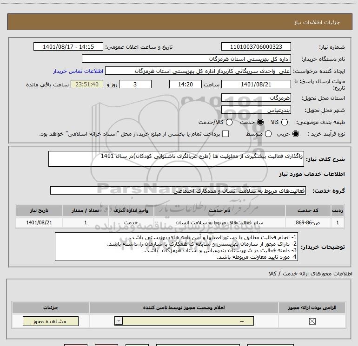Click کد خدمت column header
Screen dimensions: 358x346
coord(307,210)
